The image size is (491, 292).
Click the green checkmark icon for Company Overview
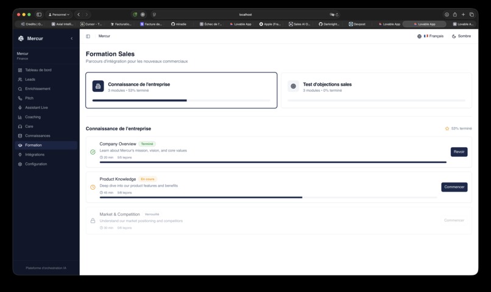point(93,152)
